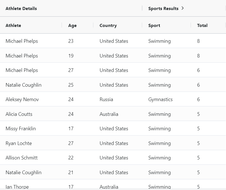Screen dimensions: 226x190
Task: Sort by the Total column header
Action: pyautogui.click(x=202, y=25)
